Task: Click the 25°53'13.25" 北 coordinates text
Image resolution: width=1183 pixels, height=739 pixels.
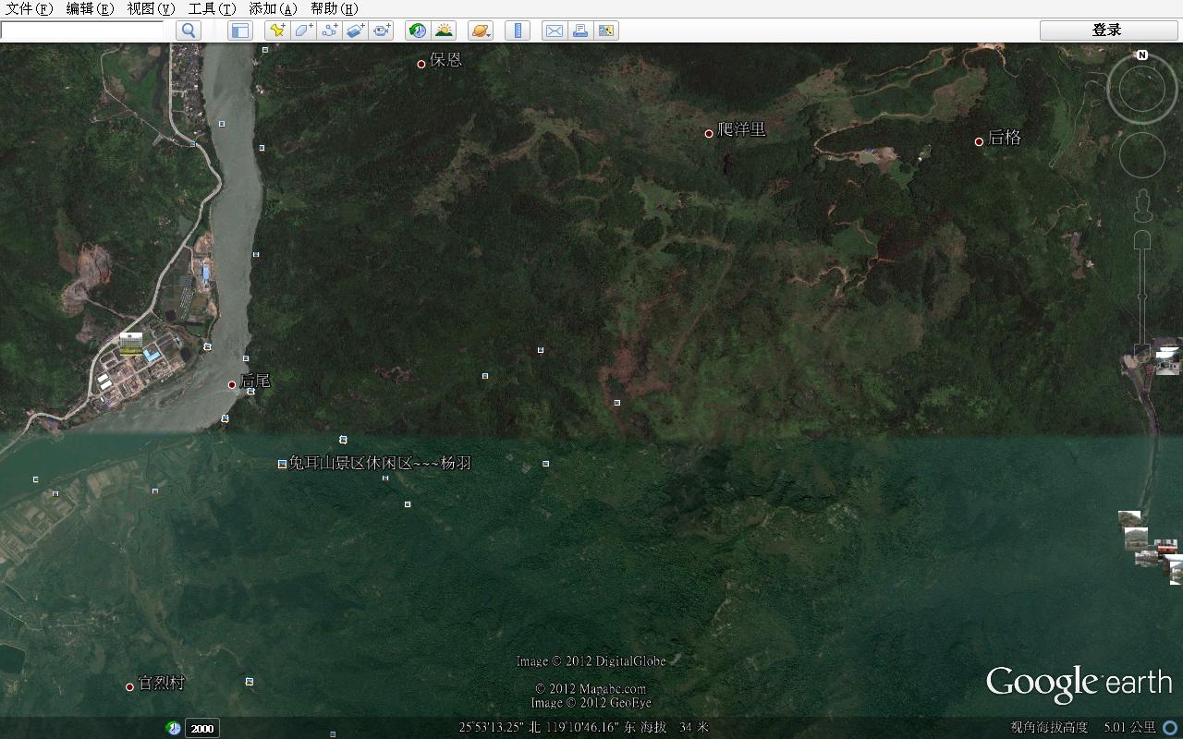Action: point(500,728)
